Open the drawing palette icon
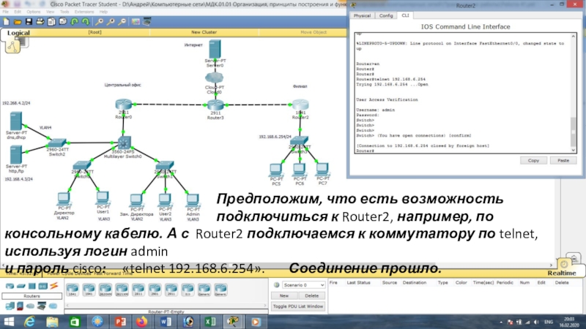The image size is (586, 329). click(136, 22)
